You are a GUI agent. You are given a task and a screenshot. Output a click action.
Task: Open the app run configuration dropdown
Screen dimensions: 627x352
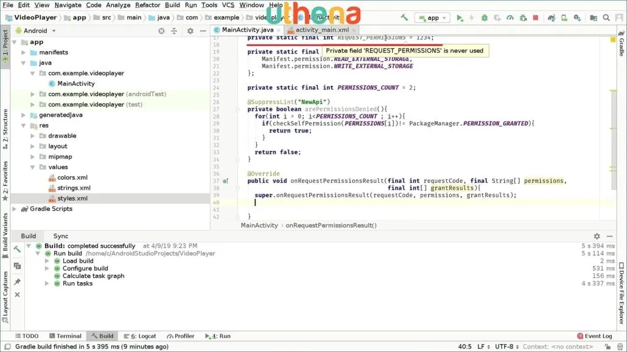433,18
